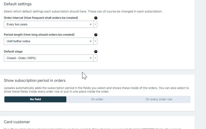Click the 'Card customer' section heading
The image size is (206, 129).
[x=17, y=122]
